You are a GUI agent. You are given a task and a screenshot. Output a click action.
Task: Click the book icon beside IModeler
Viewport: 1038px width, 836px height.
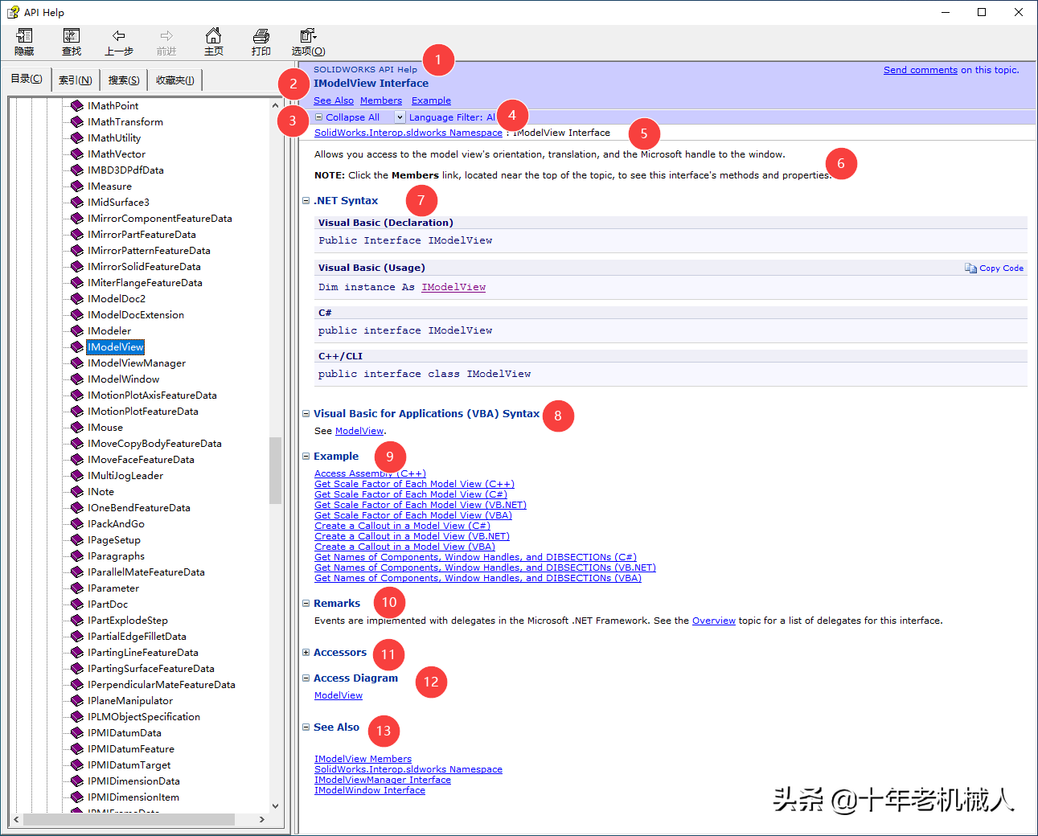(x=77, y=330)
